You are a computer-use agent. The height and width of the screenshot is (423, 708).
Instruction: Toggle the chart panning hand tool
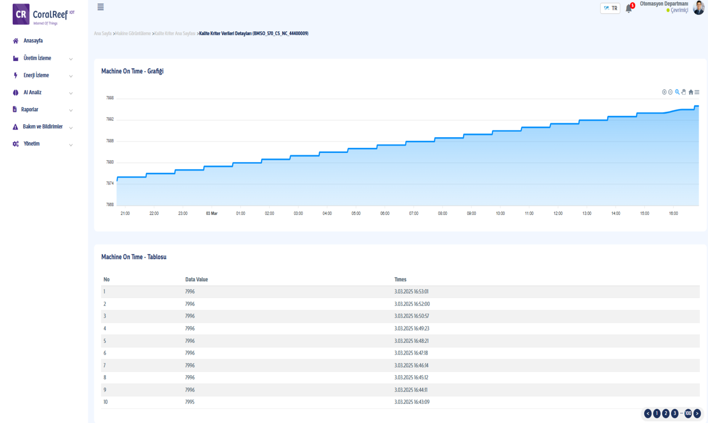pyautogui.click(x=684, y=92)
